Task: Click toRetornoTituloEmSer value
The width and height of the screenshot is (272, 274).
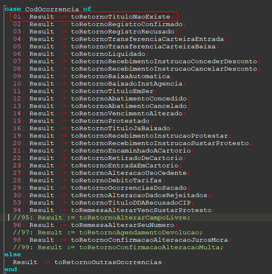Action: click(112, 91)
